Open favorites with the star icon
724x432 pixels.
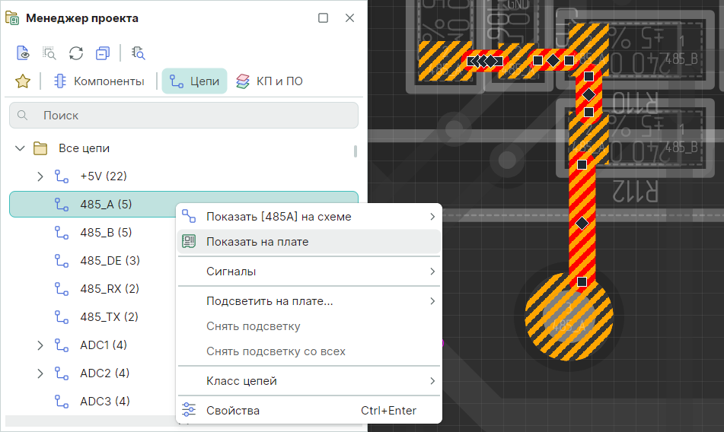[x=23, y=81]
